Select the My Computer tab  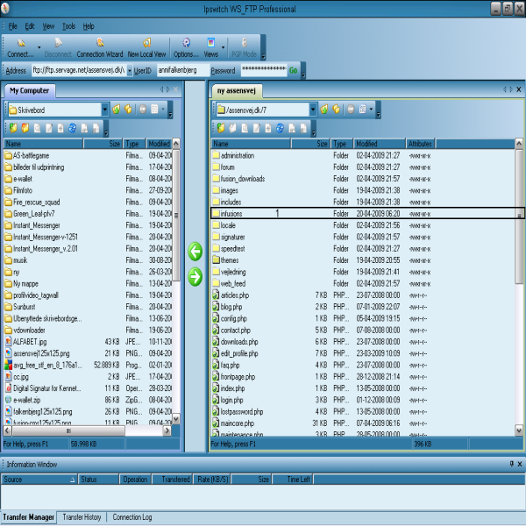pyautogui.click(x=30, y=90)
